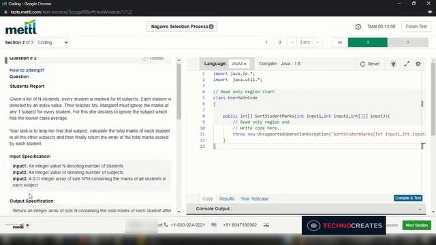436x245 pixels.
Task: Click the throw UnsupportedOperationException code line
Action: pos(328,134)
